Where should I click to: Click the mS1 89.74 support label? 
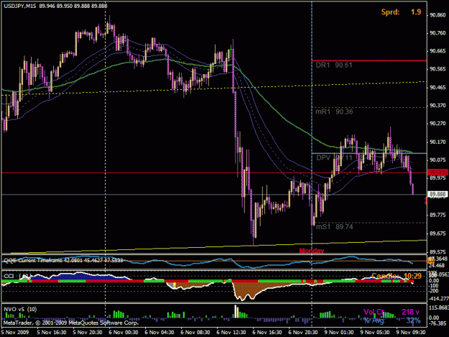click(334, 227)
